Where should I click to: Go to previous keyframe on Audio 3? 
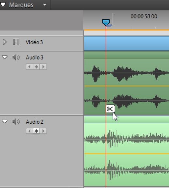29,67
